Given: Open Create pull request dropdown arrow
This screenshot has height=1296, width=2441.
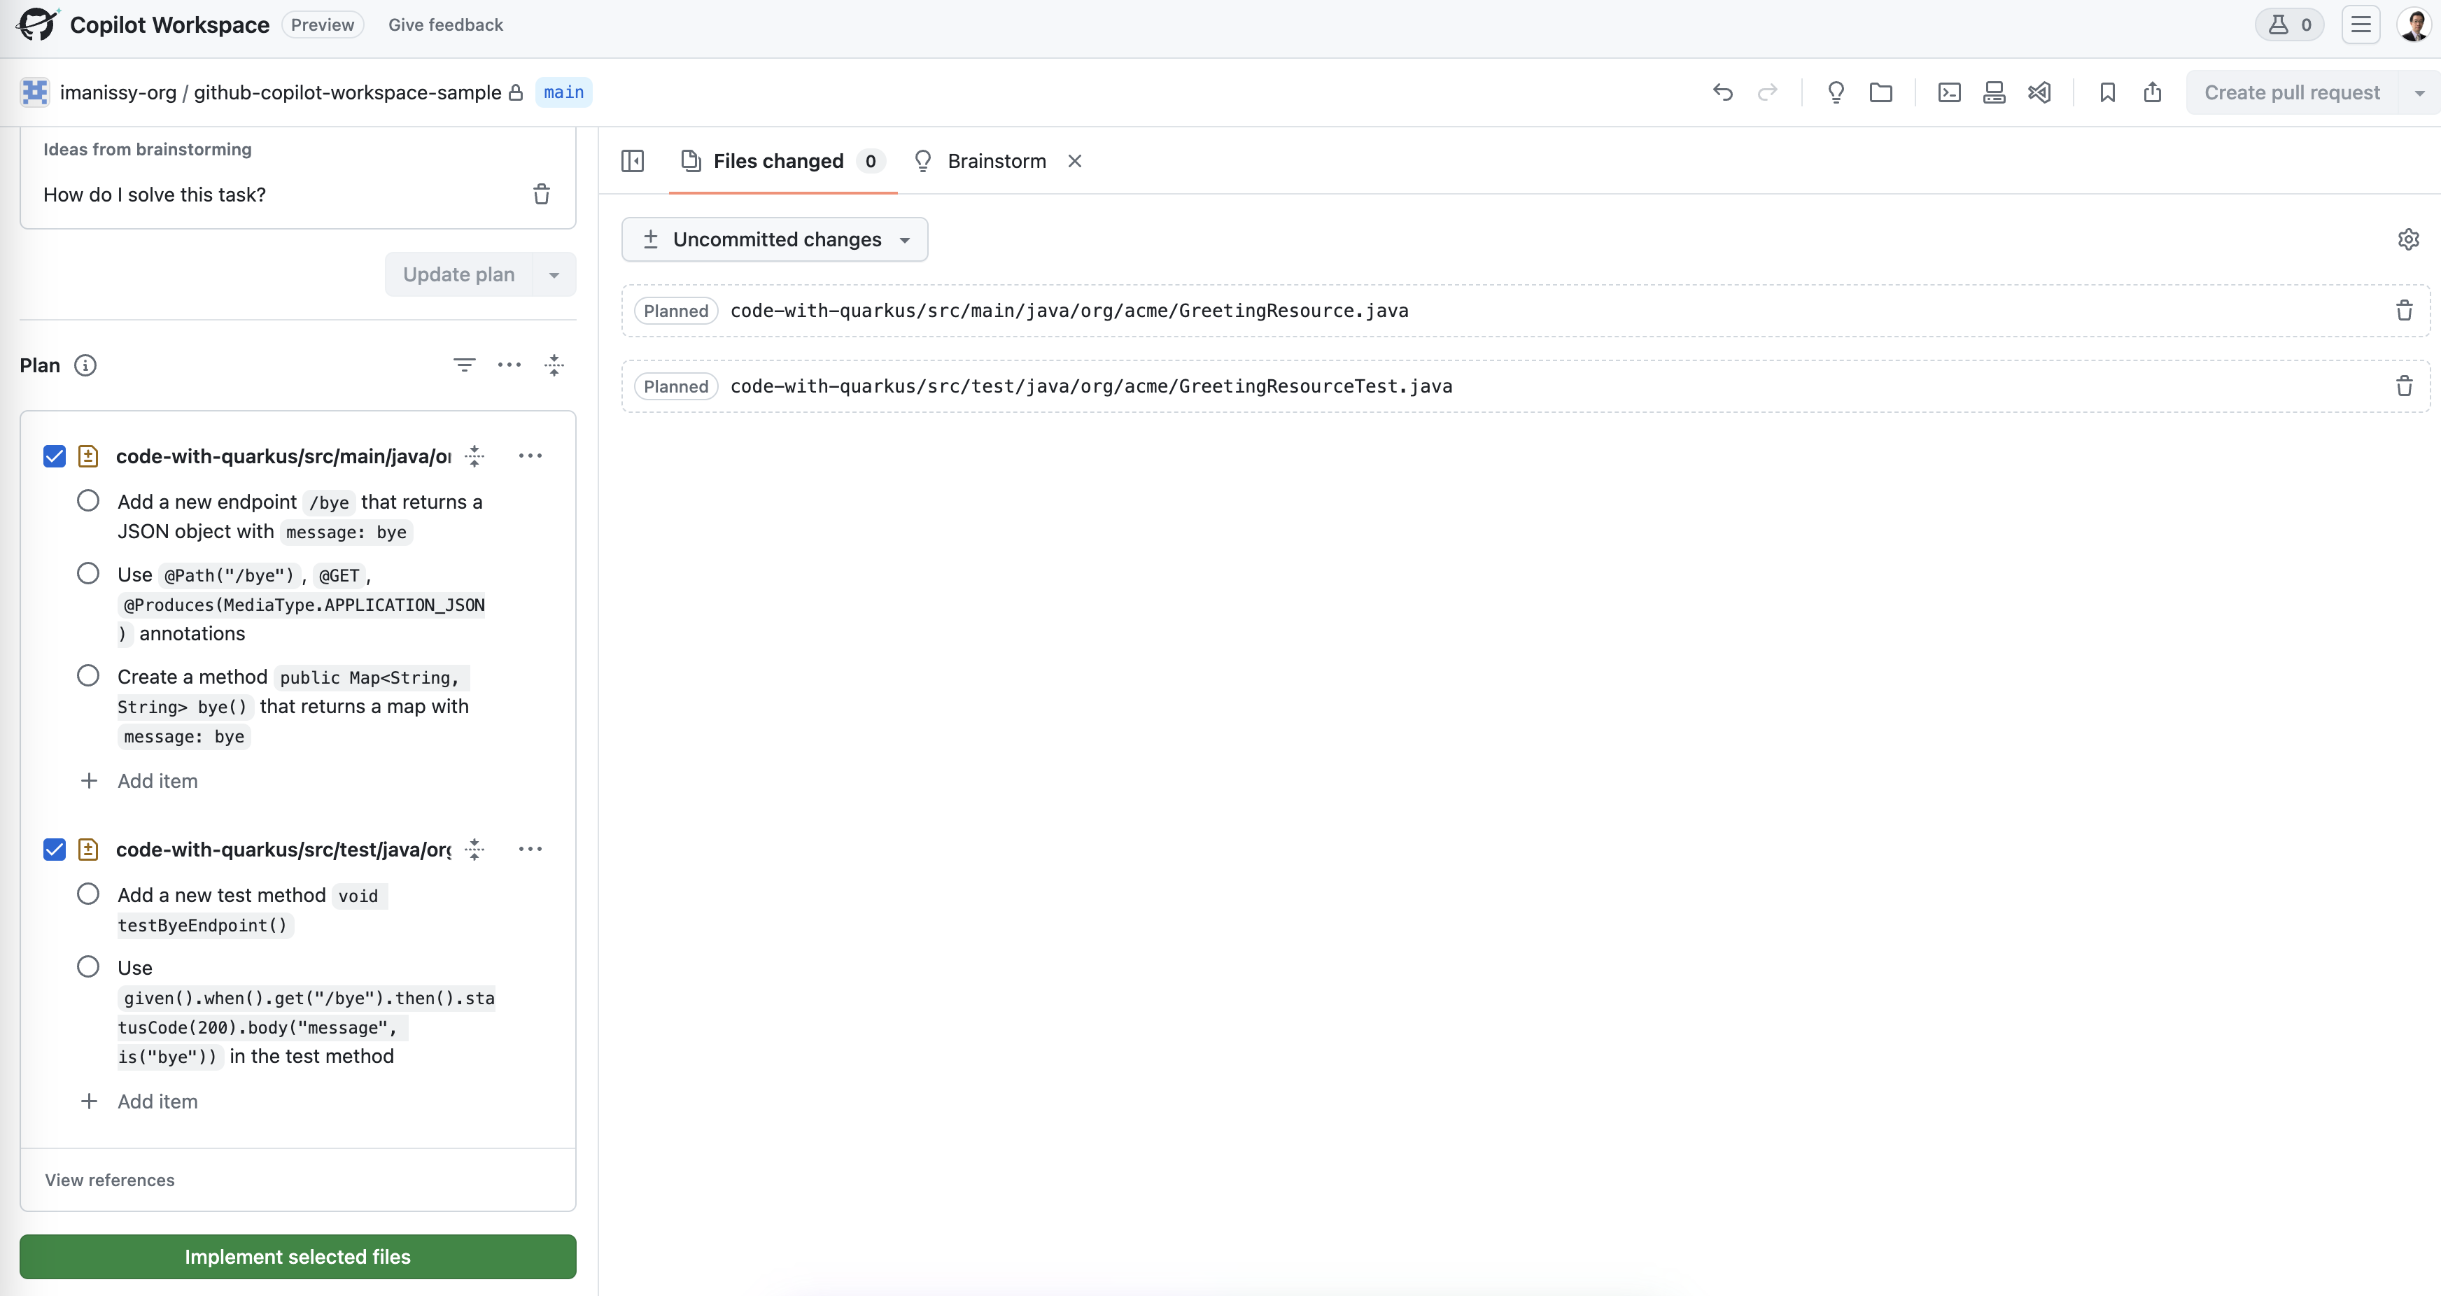Looking at the screenshot, I should click(x=2419, y=93).
